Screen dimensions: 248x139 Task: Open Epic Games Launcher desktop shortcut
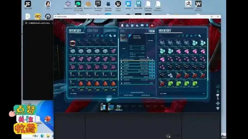[x=98, y=6]
